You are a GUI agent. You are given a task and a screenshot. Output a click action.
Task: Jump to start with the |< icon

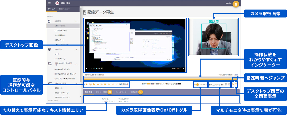[117, 84]
